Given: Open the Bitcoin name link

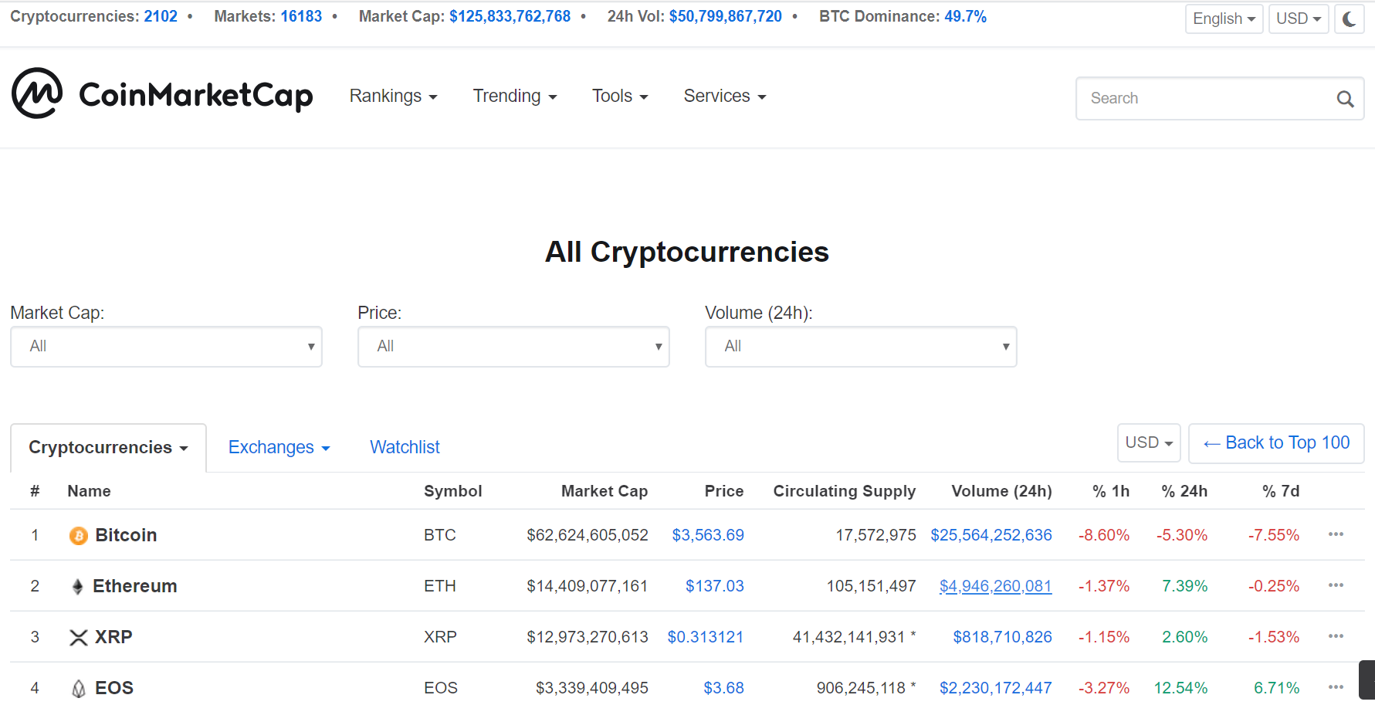Looking at the screenshot, I should 126,535.
